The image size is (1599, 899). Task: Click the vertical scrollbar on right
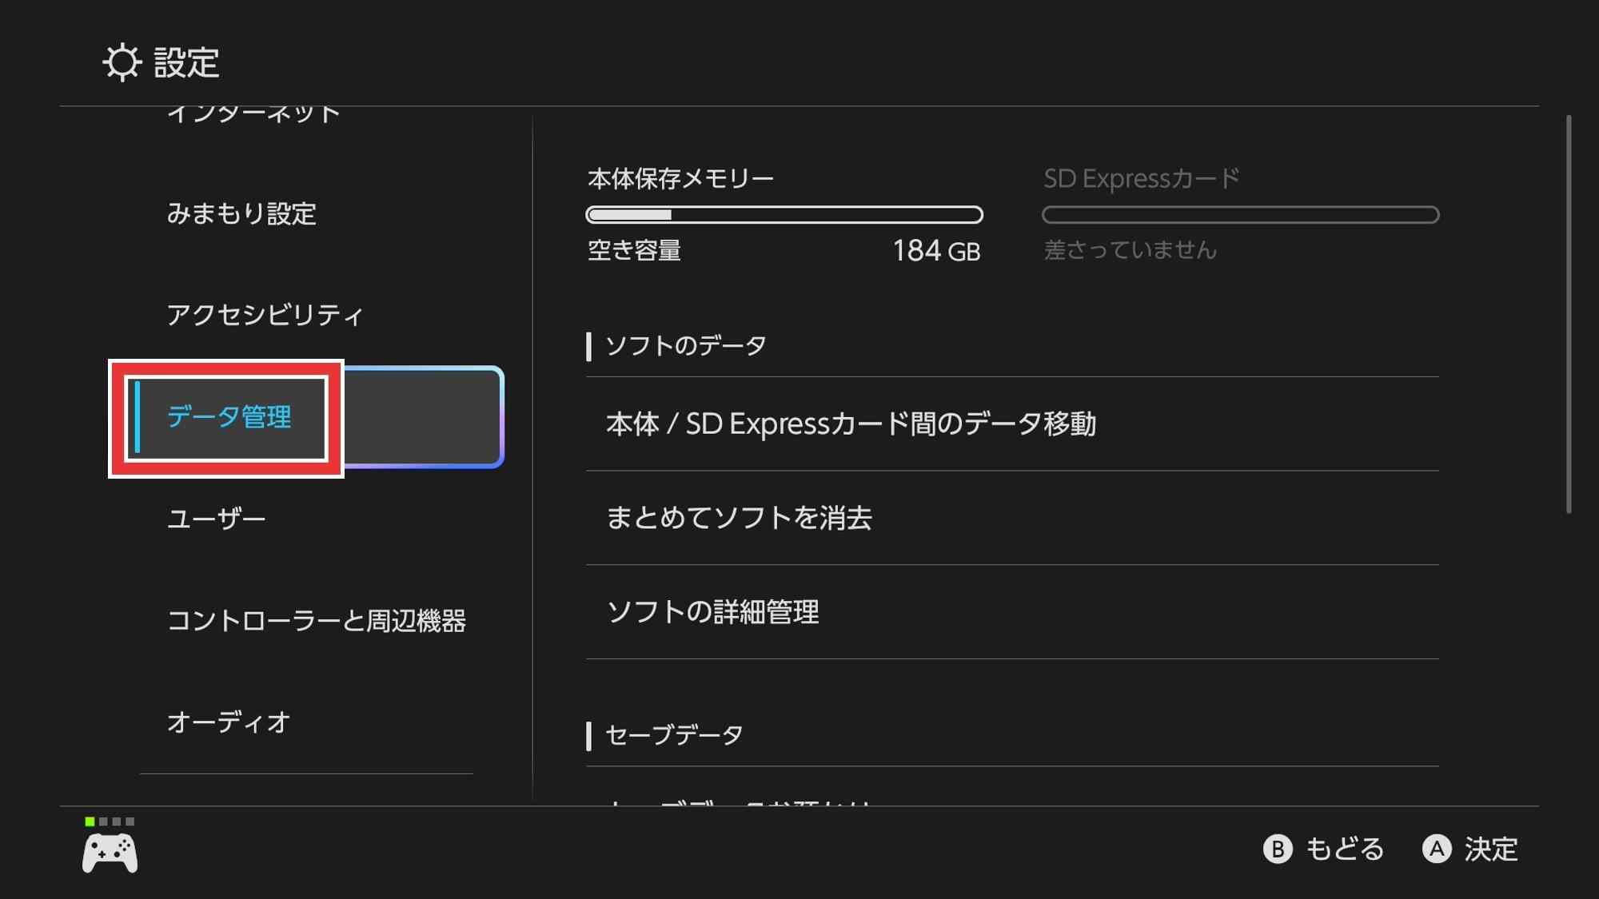[x=1569, y=315]
